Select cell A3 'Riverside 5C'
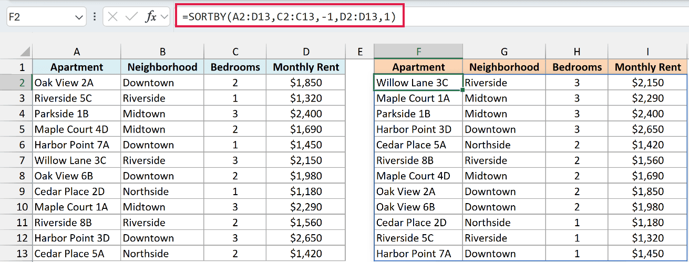The image size is (689, 262). [x=77, y=98]
